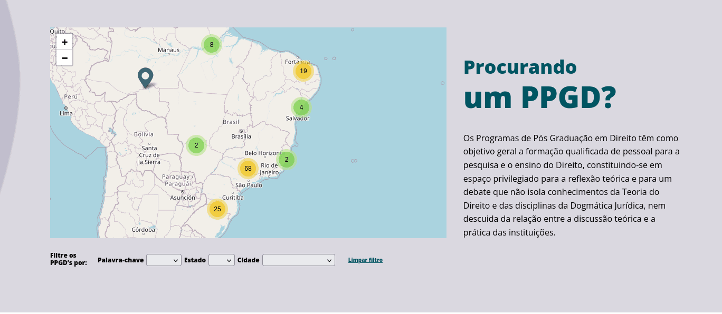This screenshot has width=722, height=314.
Task: Click the Bolivia country label
Action: point(144,134)
